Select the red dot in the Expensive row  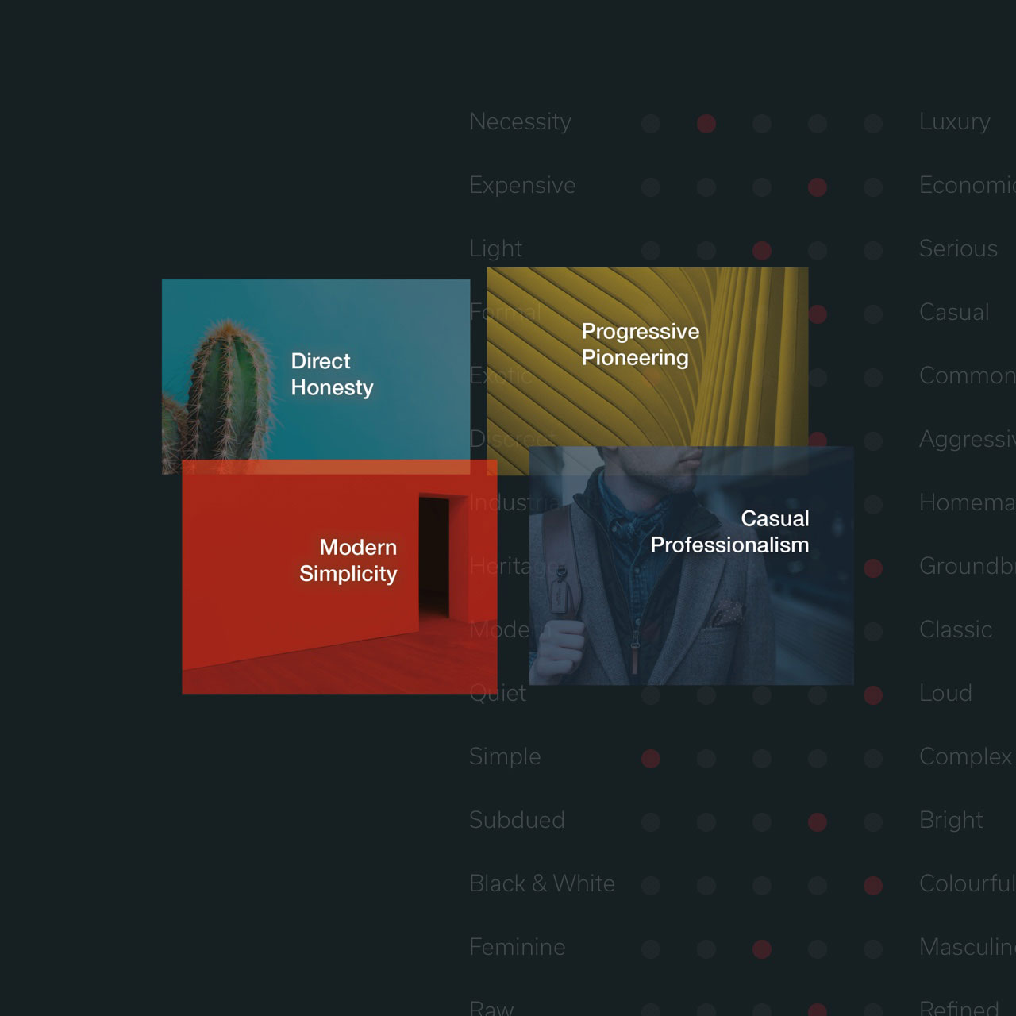pos(818,187)
